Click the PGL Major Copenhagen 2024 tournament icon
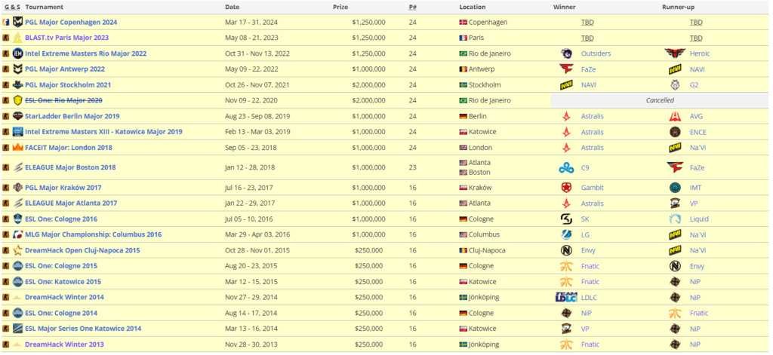This screenshot has height=355, width=773. pyautogui.click(x=17, y=23)
